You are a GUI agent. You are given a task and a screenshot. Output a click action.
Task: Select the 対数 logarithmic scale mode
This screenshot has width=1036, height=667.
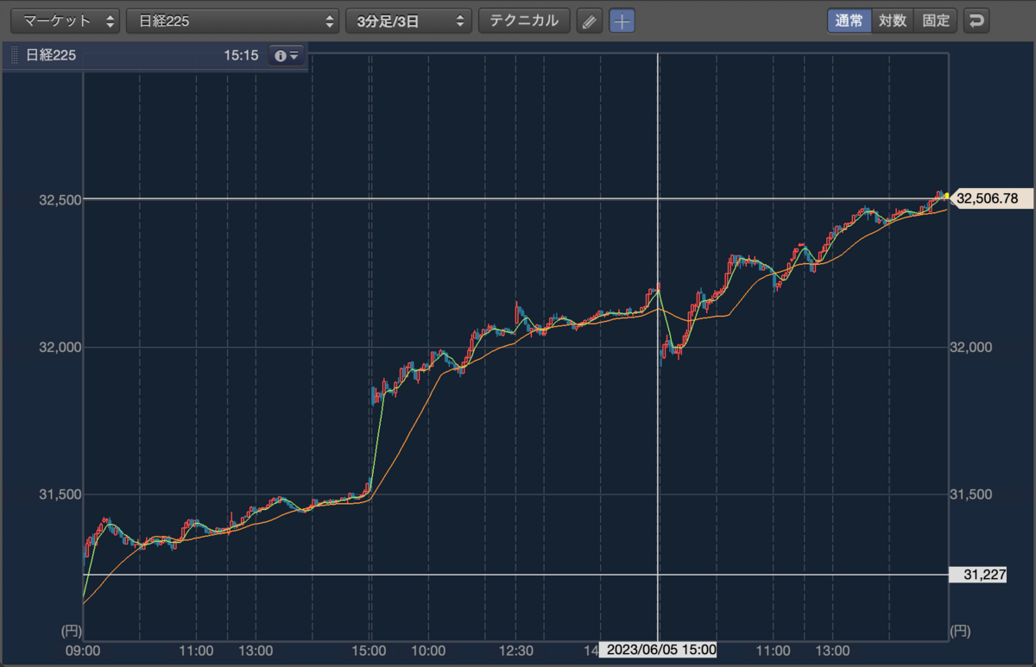[893, 21]
